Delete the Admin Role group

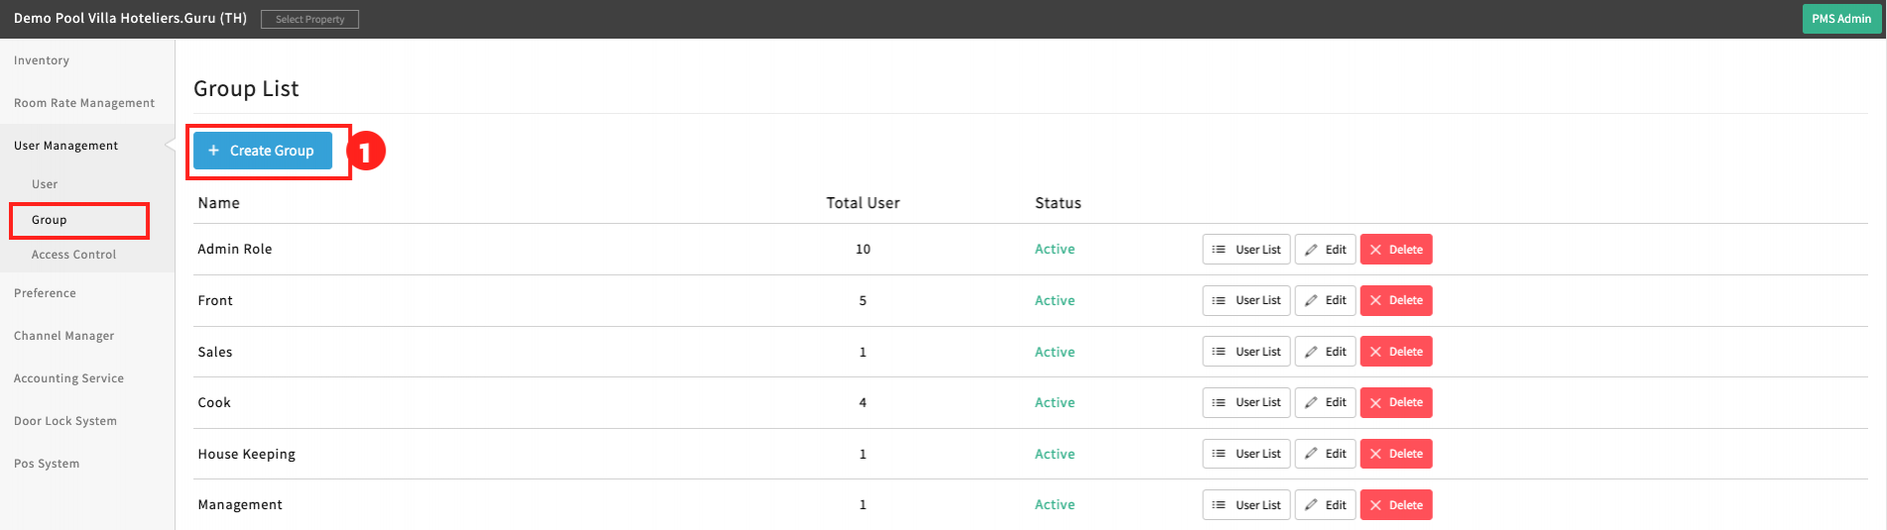pos(1395,250)
